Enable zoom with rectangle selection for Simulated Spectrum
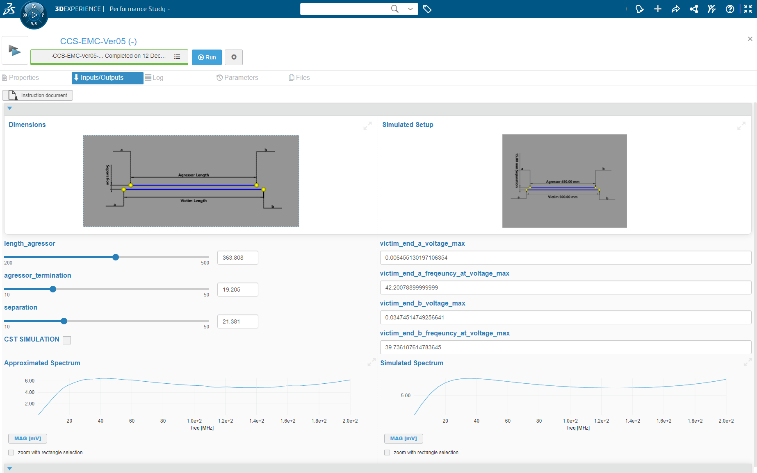 (x=387, y=452)
